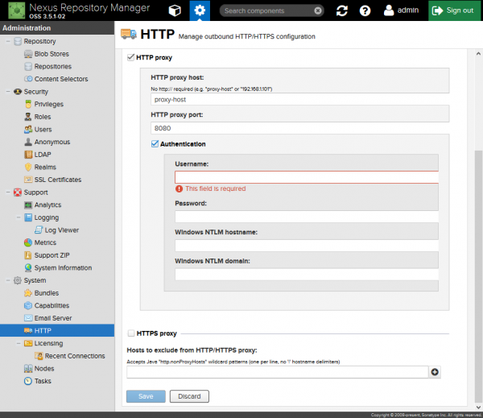Viewport: 483px width, 418px height.
Task: Collapse the Support tree node
Action: click(8, 192)
